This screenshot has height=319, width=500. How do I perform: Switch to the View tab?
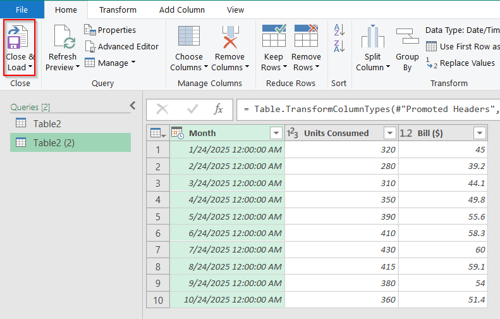[x=235, y=9]
